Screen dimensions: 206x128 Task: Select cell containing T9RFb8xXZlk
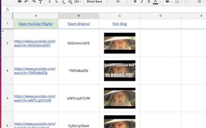(79, 71)
